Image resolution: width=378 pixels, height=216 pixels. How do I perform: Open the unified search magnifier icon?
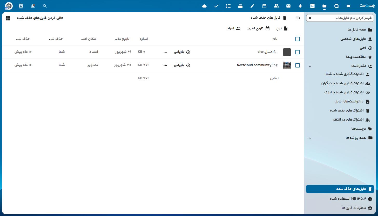coord(45,6)
